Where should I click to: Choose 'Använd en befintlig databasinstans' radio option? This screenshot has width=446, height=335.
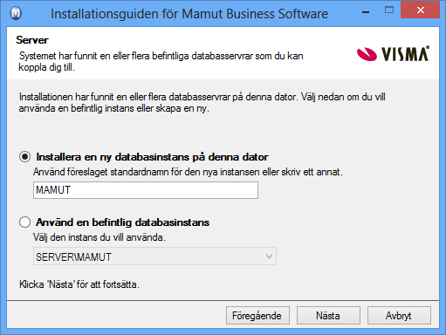(24, 222)
